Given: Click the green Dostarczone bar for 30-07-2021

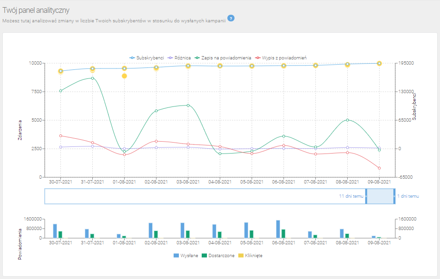Looking at the screenshot, I should pyautogui.click(x=60, y=234).
